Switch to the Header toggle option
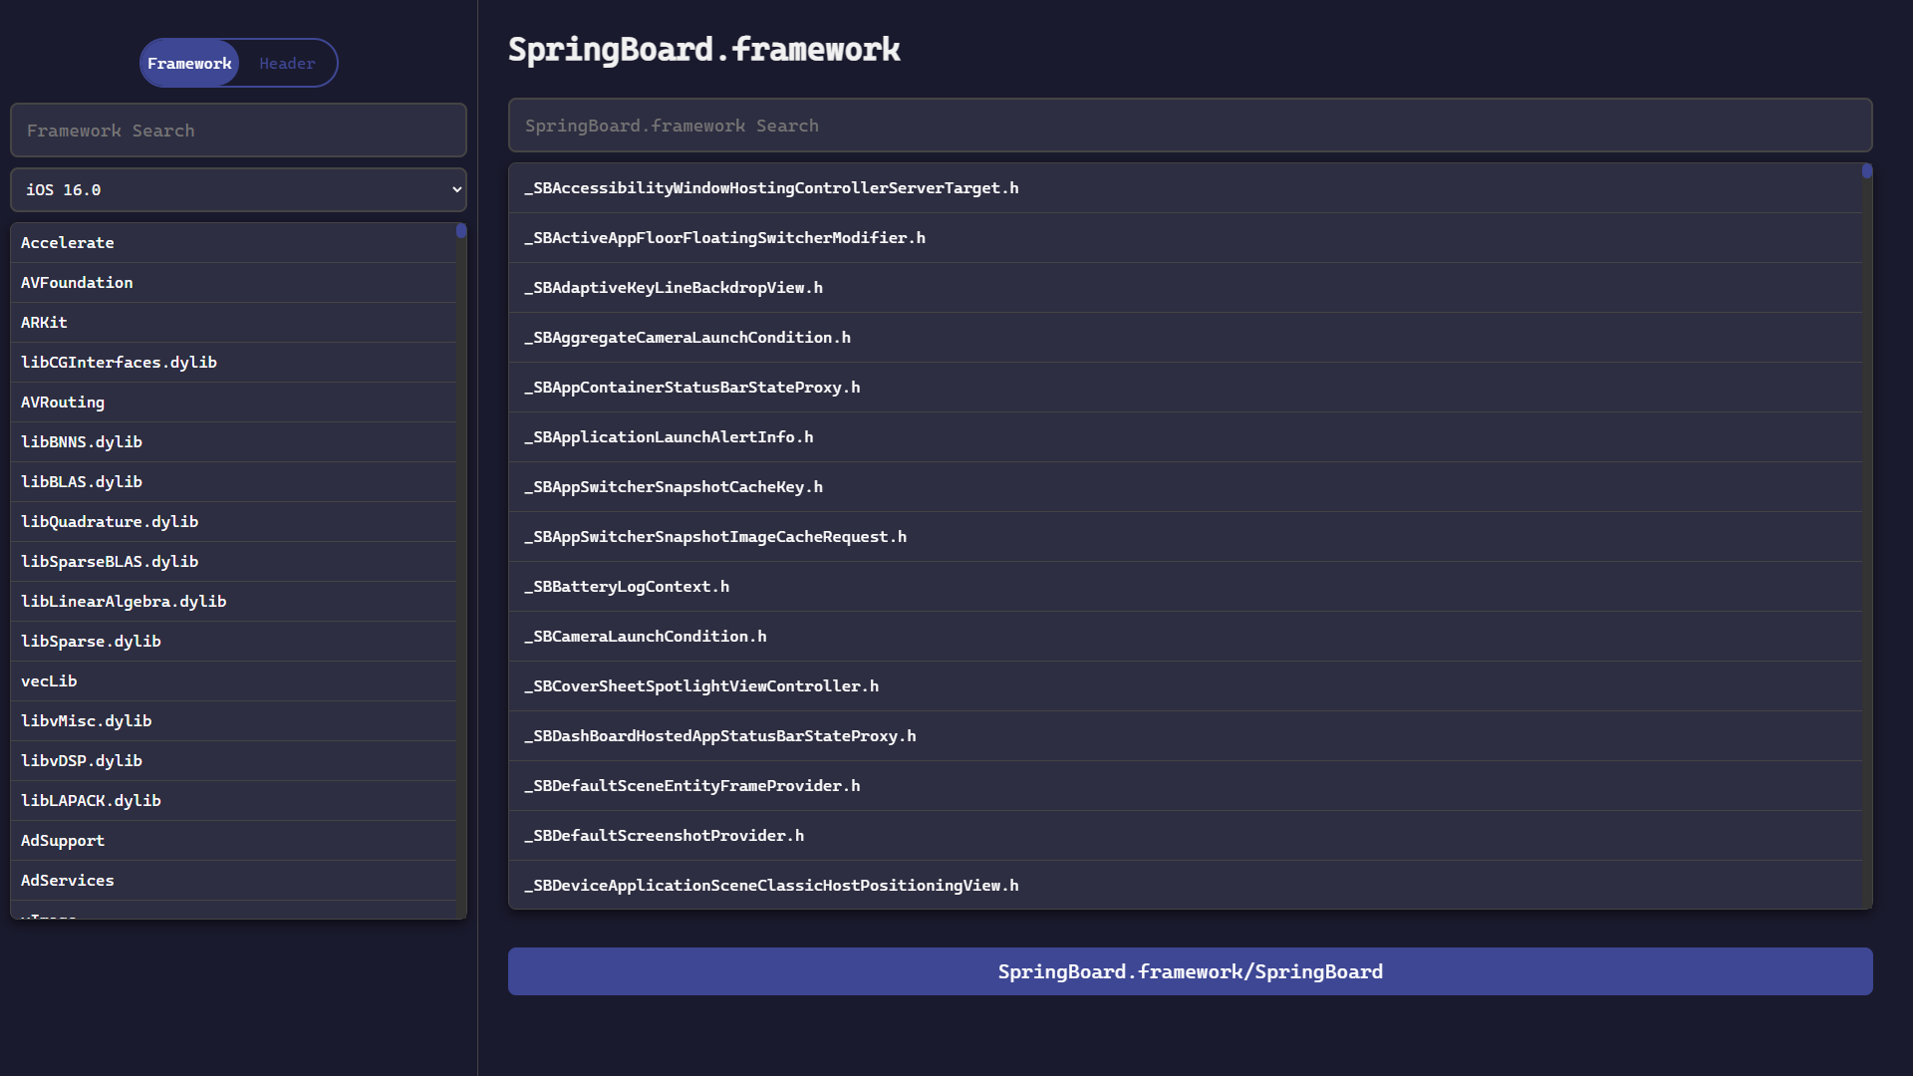The image size is (1913, 1076). (287, 63)
